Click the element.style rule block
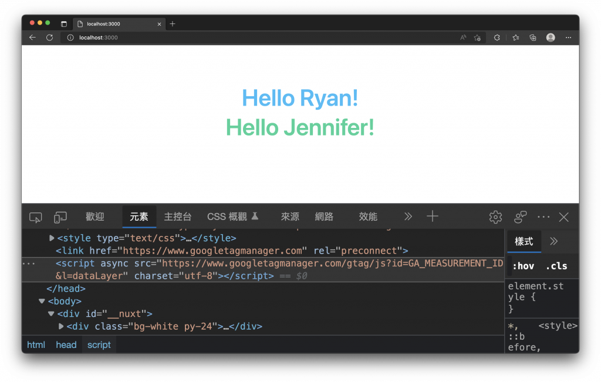601x382 pixels. [x=542, y=298]
